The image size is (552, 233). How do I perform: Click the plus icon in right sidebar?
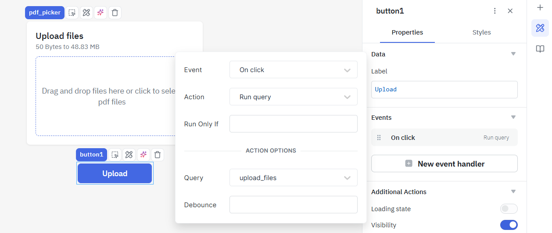click(540, 7)
